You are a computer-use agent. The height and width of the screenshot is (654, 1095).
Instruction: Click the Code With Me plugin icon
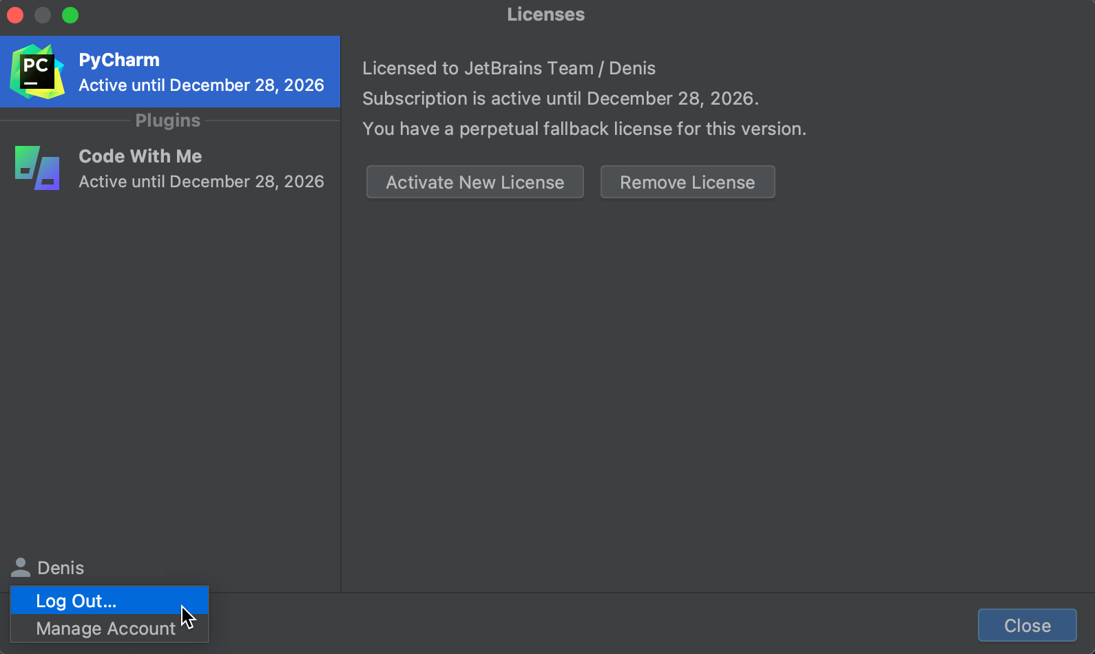coord(36,167)
